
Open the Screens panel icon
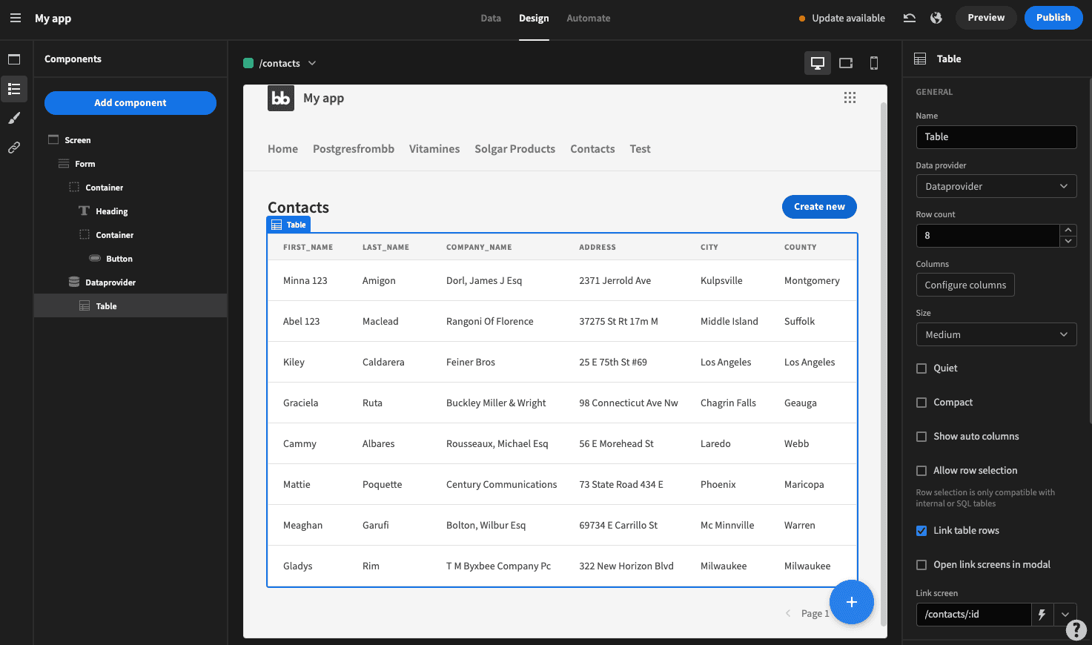14,59
